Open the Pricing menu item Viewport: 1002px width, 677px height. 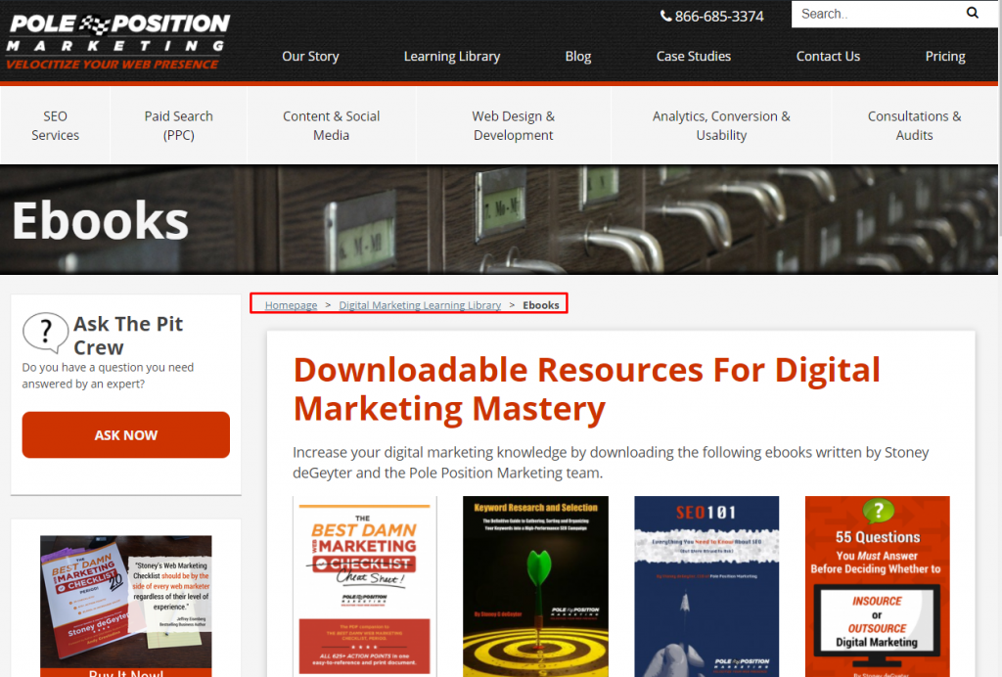click(945, 56)
